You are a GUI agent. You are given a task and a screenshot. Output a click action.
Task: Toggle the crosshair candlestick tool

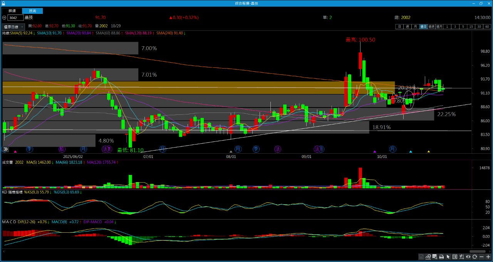[461, 257]
